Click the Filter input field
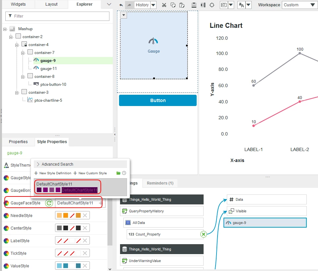Screen dimensions: 318x271 [x=57, y=16]
